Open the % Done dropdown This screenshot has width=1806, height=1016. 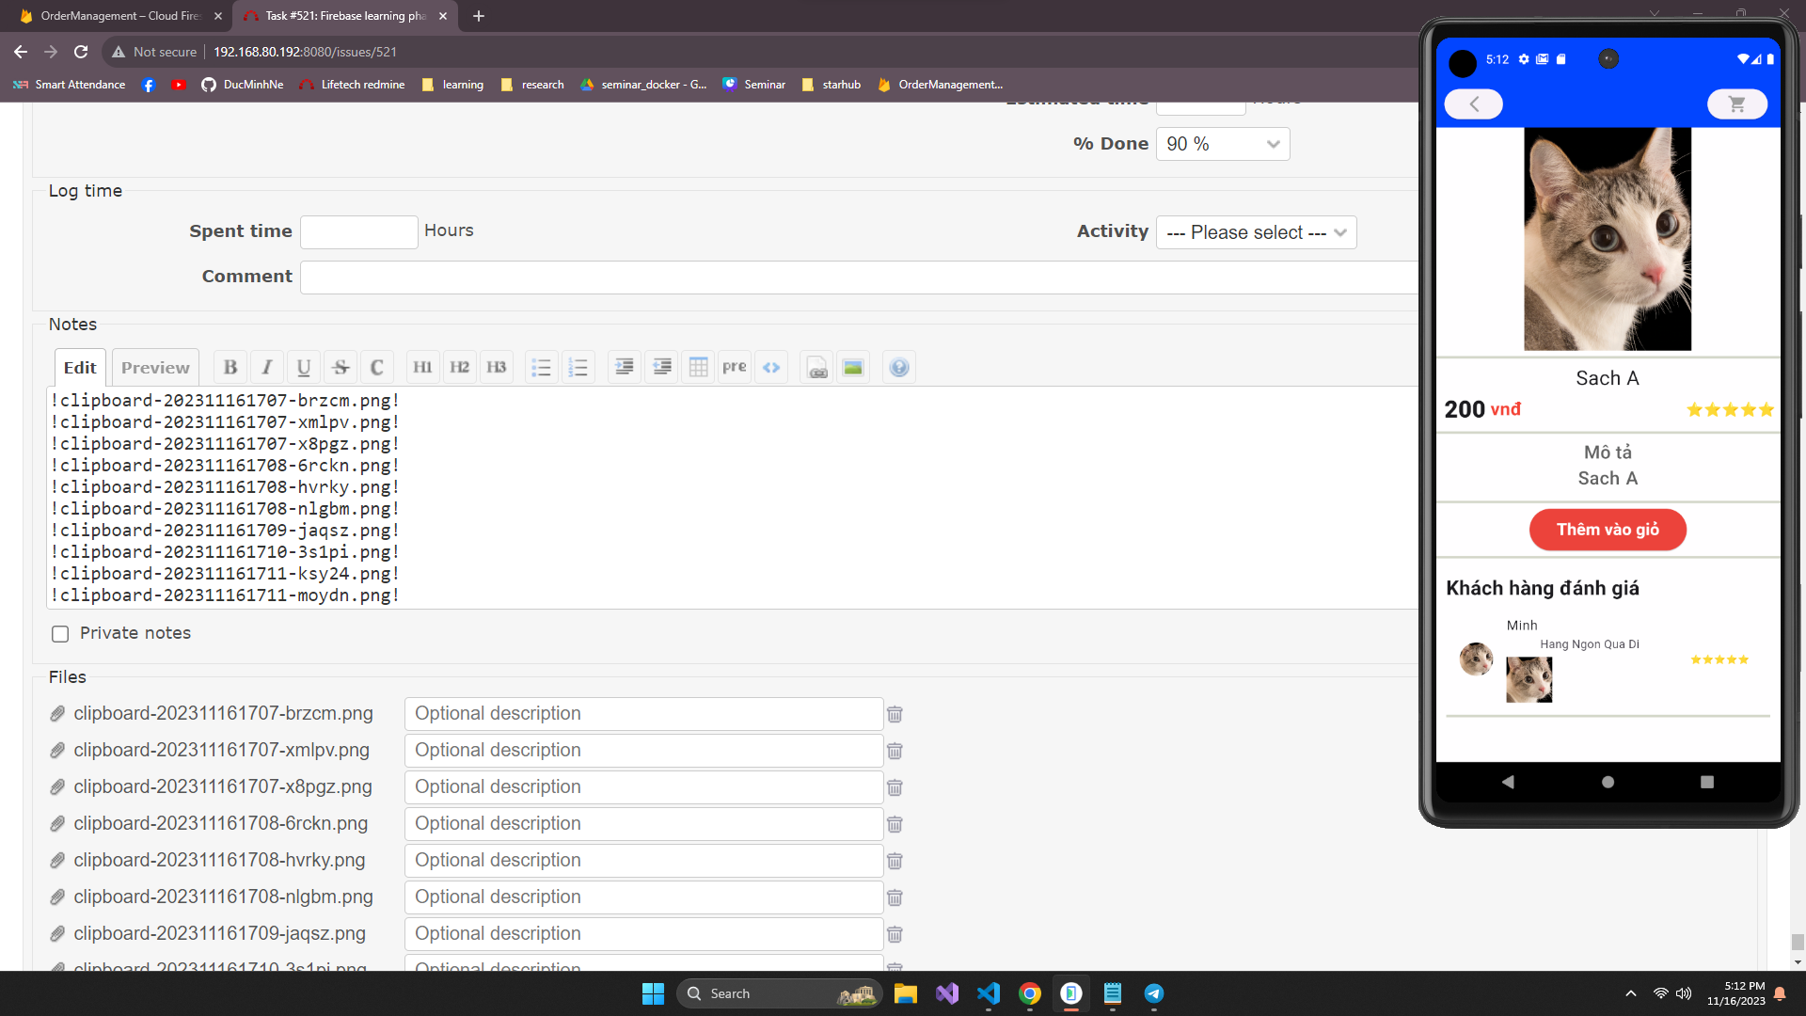click(x=1222, y=144)
